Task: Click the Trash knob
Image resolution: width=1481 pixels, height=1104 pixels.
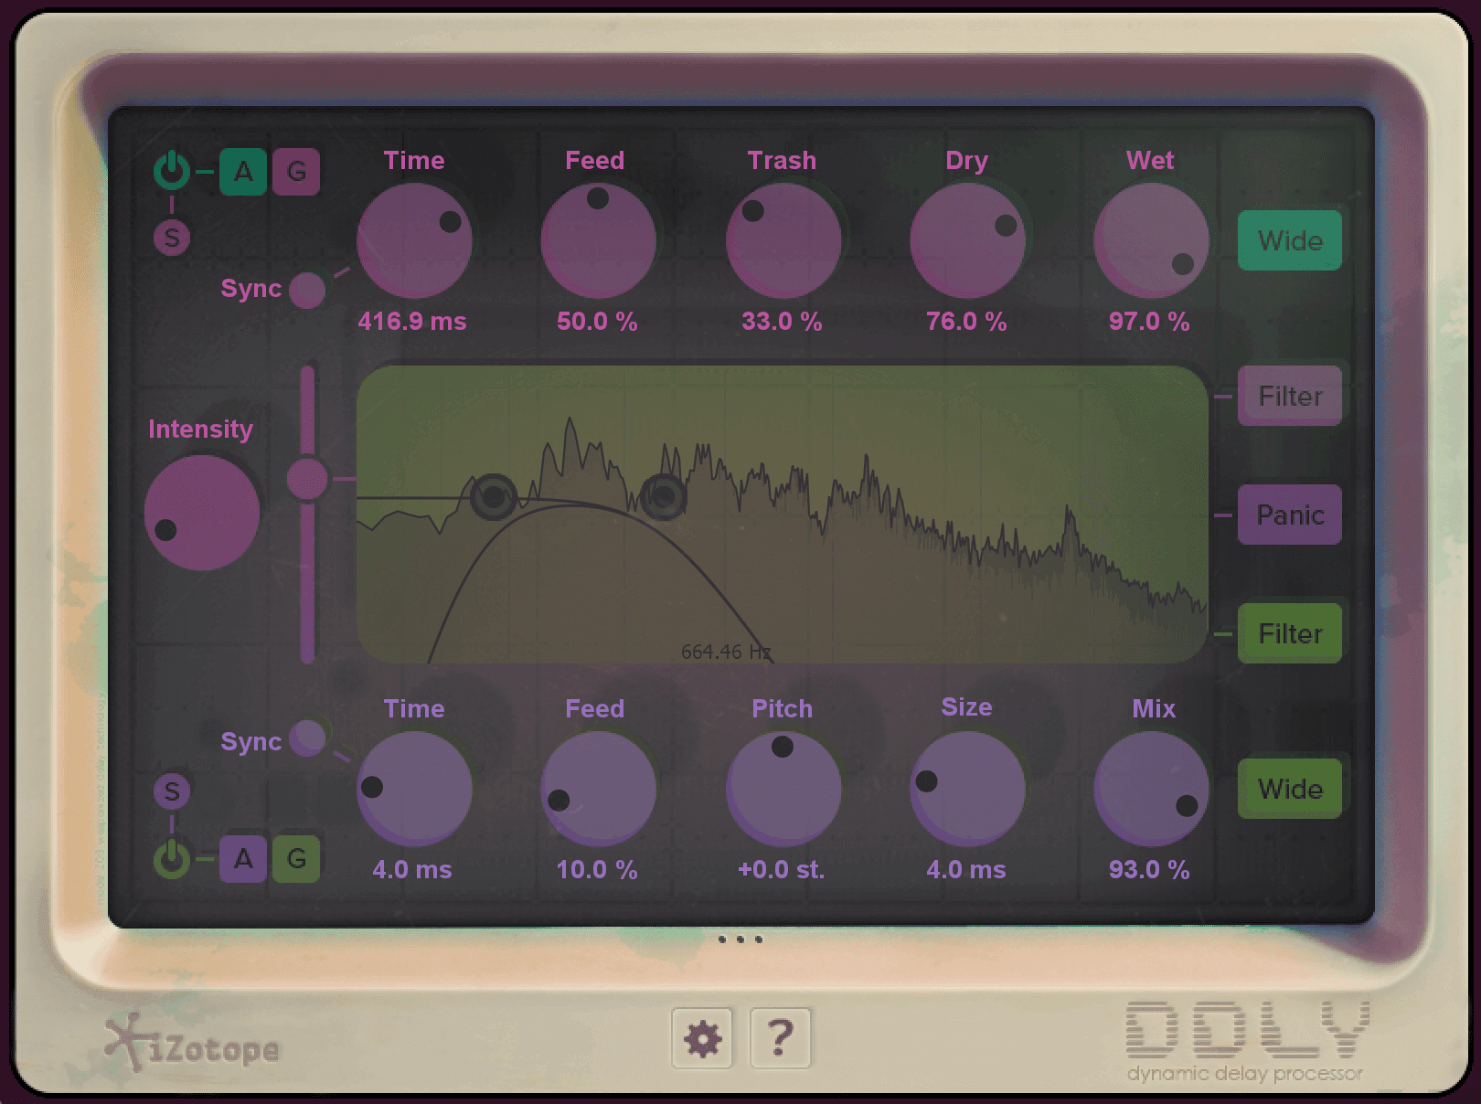Action: coord(783,240)
